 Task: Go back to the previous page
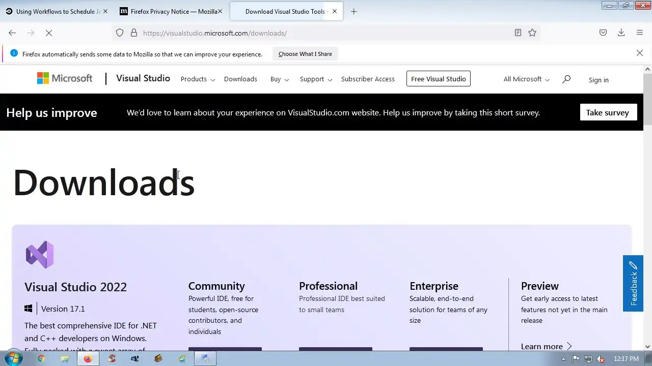(12, 33)
